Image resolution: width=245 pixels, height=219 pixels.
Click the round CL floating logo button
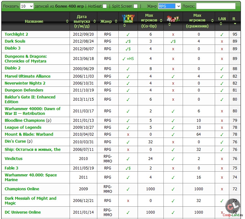coord(232,206)
